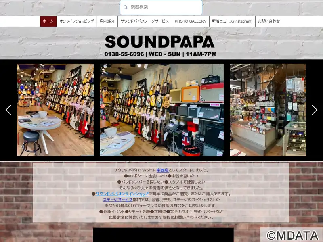Follow the 楽器店 link

[x=163, y=170]
